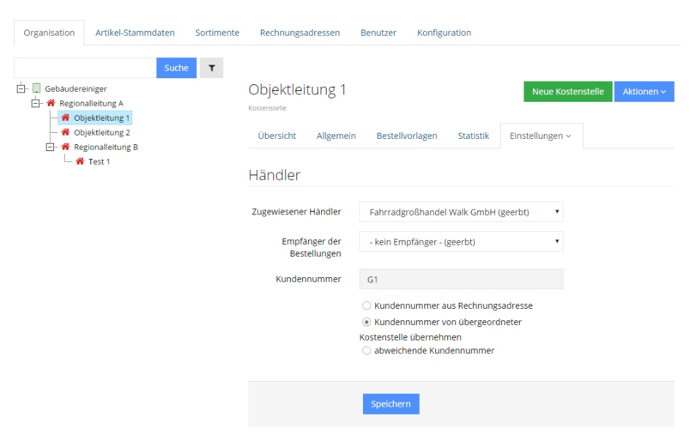Click the filter funnel icon beside Suche
This screenshot has height=443, width=697.
(211, 68)
